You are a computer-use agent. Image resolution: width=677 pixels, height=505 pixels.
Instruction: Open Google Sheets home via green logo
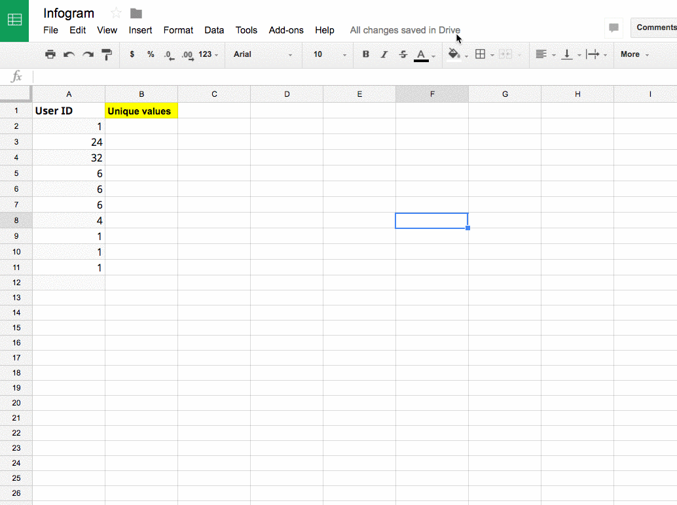click(14, 20)
